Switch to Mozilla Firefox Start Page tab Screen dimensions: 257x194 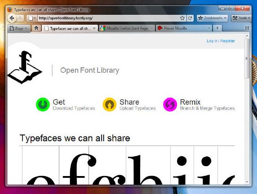tap(127, 28)
